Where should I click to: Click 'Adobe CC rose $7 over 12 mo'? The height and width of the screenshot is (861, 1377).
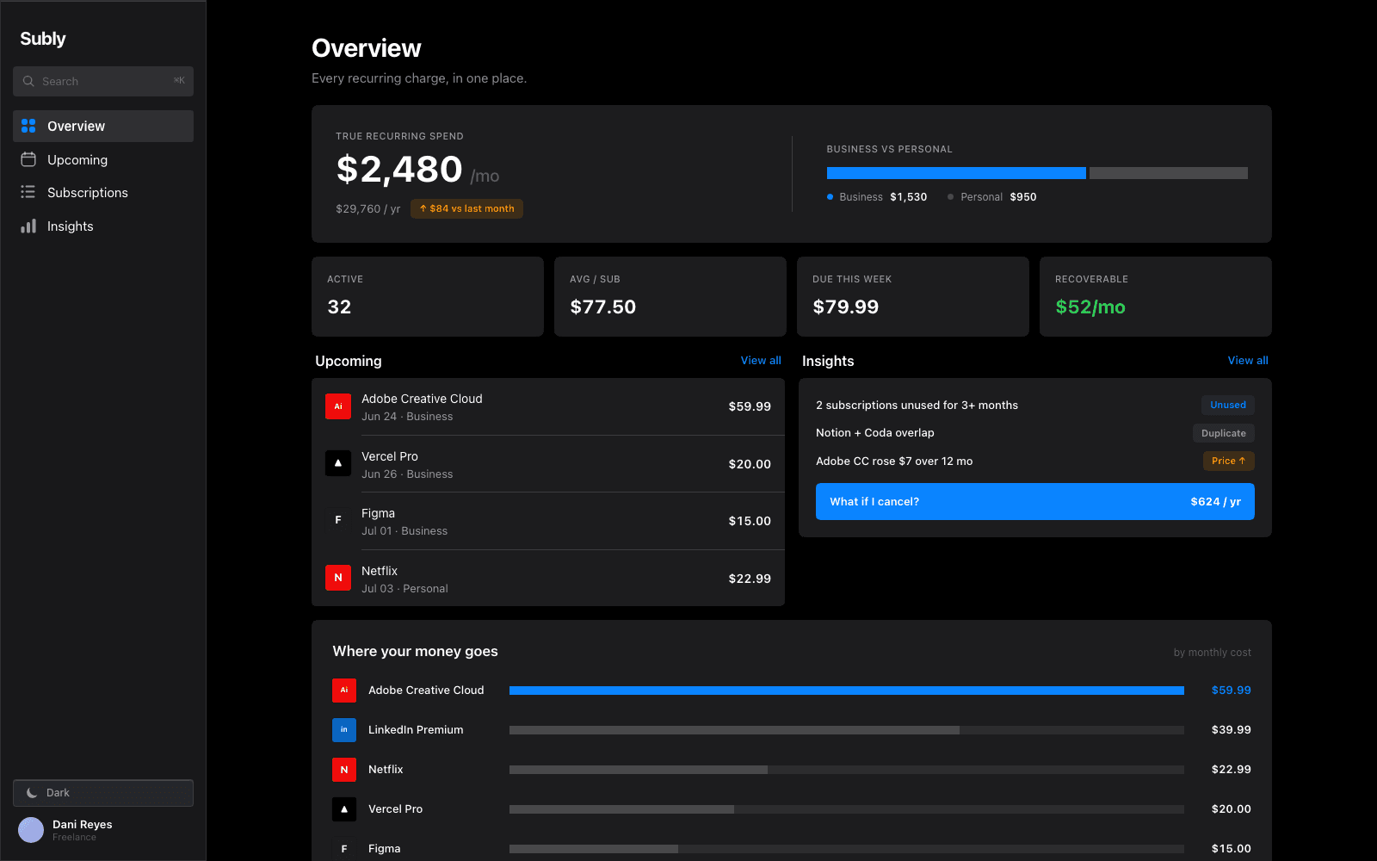click(894, 461)
